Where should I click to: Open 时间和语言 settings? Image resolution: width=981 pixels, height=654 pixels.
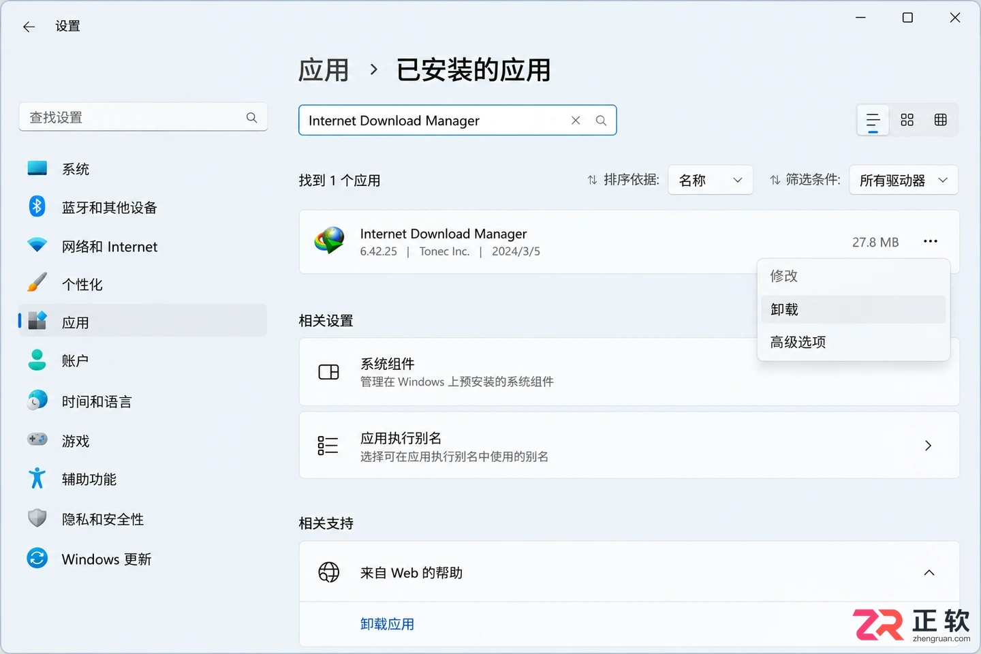point(142,401)
